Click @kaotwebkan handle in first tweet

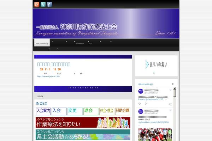[x=151, y=93]
